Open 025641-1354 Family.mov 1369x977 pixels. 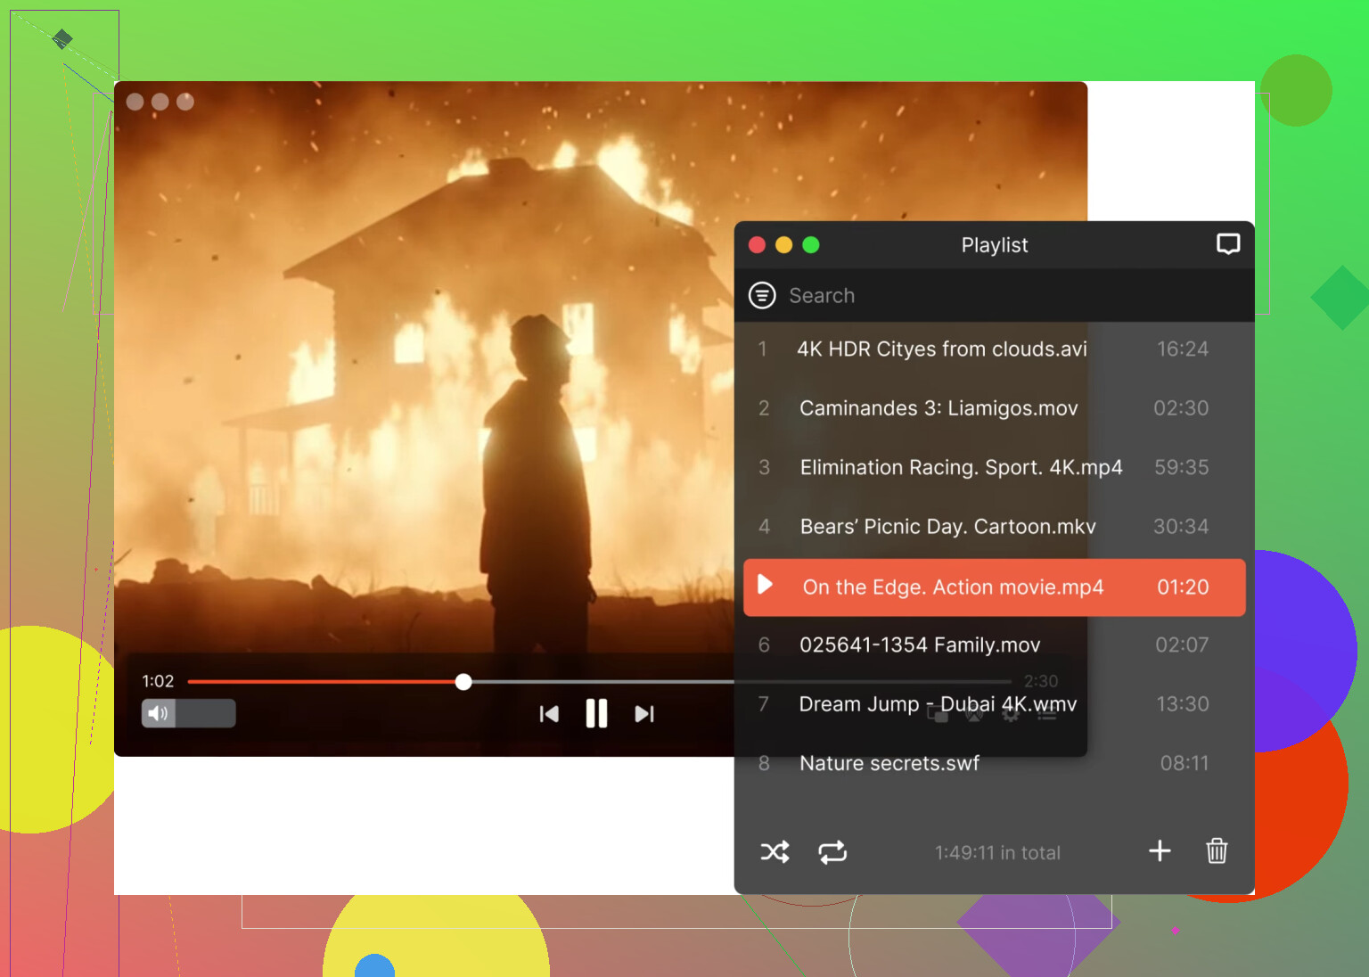[x=919, y=645]
